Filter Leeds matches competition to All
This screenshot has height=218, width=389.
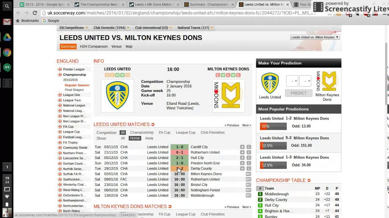click(x=122, y=133)
